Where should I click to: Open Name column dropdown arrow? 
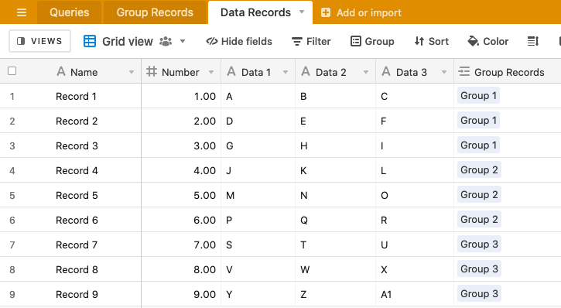132,72
